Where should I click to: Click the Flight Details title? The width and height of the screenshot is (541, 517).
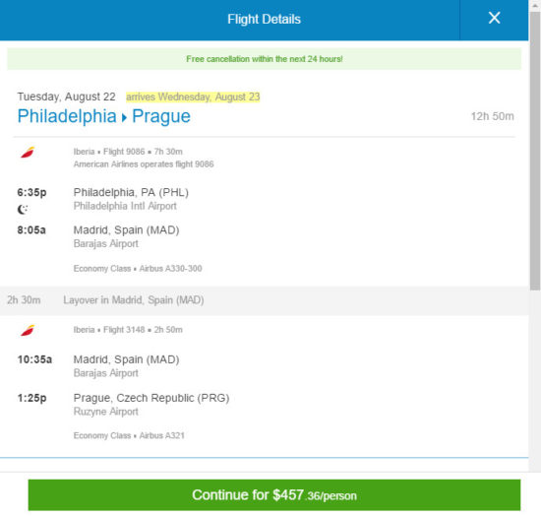click(264, 19)
